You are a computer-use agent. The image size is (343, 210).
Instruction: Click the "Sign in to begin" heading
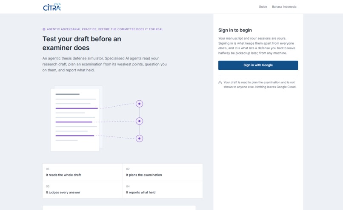(235, 30)
